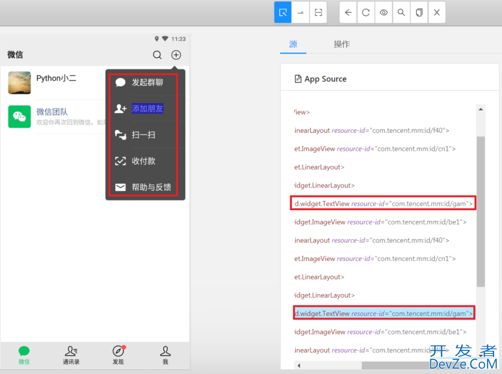This screenshot has width=502, height=374.
Task: Click payment icon beside 收付款
Action: pos(120,161)
